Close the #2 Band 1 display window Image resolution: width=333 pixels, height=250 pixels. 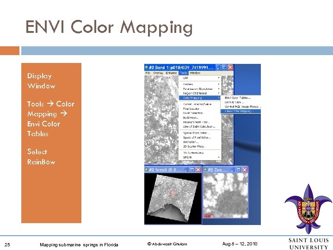pyautogui.click(x=230, y=68)
